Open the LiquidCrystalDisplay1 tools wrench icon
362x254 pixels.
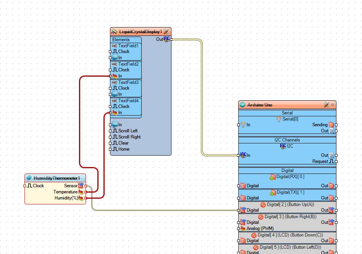pos(166,32)
